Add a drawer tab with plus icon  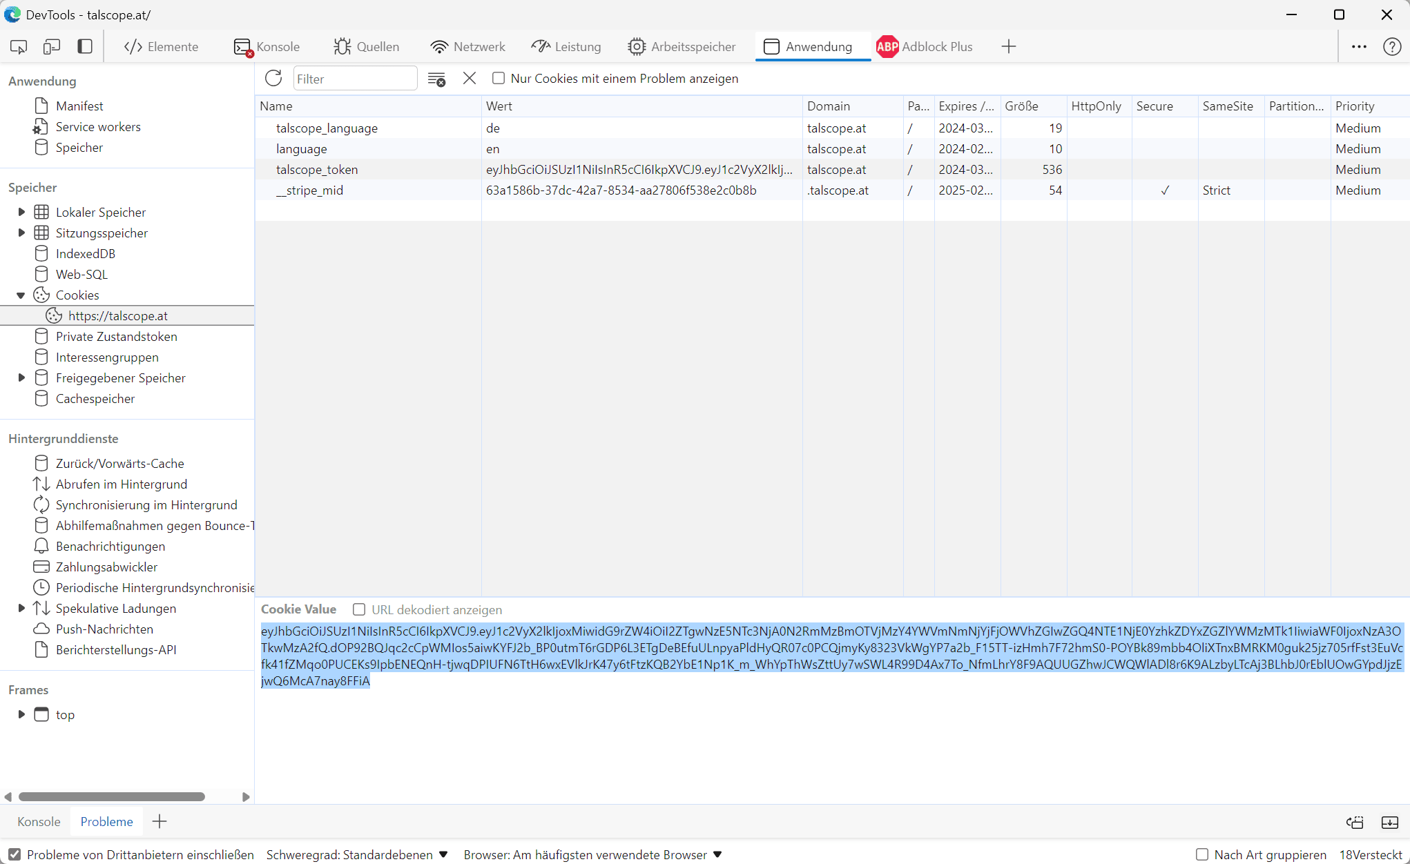point(160,821)
